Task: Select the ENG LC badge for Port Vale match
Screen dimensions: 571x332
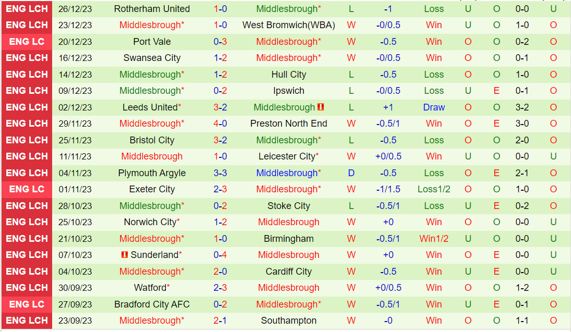Action: [27, 42]
